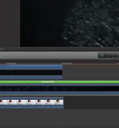Click the right end of the blue retime bar

pyautogui.click(x=61, y=66)
